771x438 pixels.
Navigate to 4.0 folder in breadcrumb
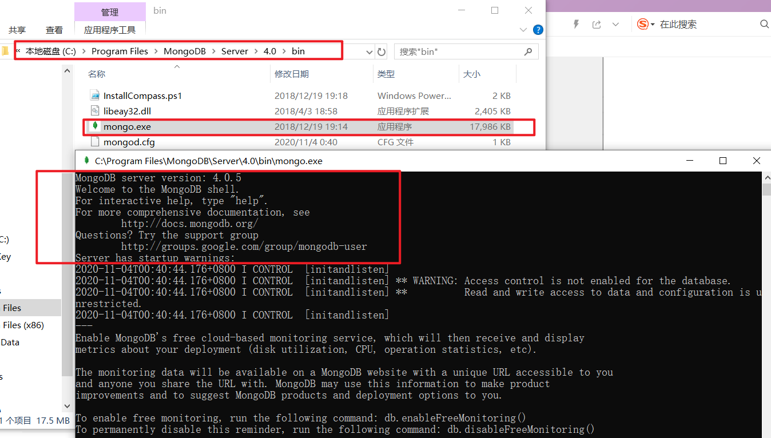coord(269,51)
